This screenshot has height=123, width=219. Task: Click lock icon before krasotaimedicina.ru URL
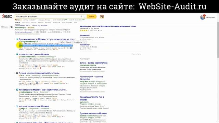coord(20,57)
